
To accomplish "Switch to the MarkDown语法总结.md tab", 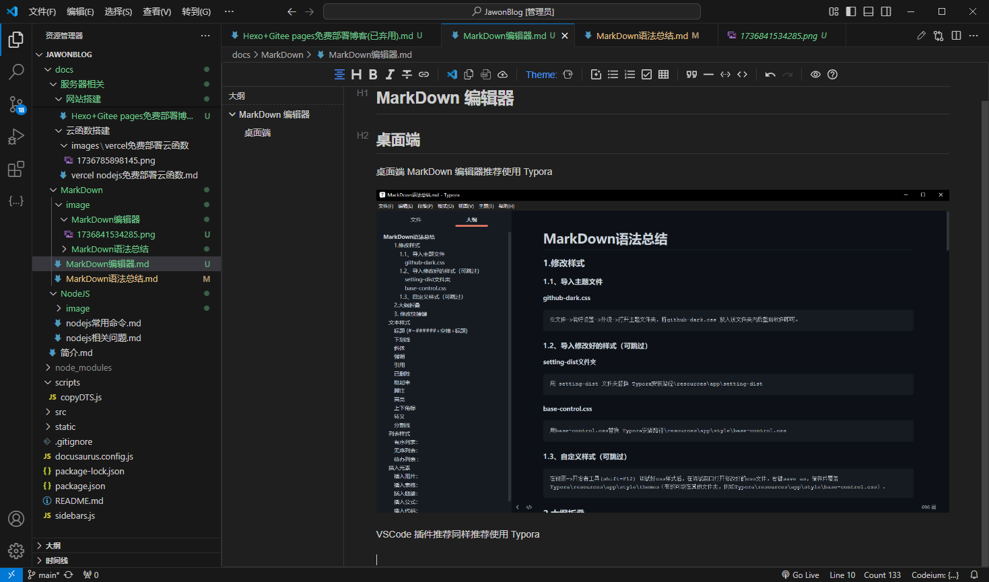I will [x=642, y=36].
